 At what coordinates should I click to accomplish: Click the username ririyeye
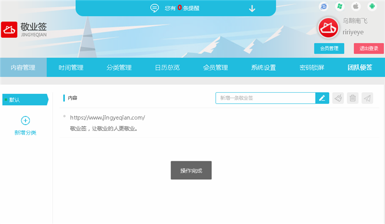pos(353,32)
